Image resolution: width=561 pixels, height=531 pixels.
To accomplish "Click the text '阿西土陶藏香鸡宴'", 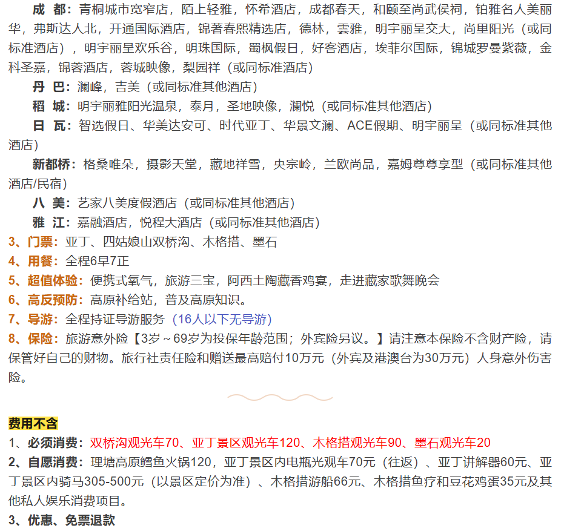I will (x=277, y=281).
